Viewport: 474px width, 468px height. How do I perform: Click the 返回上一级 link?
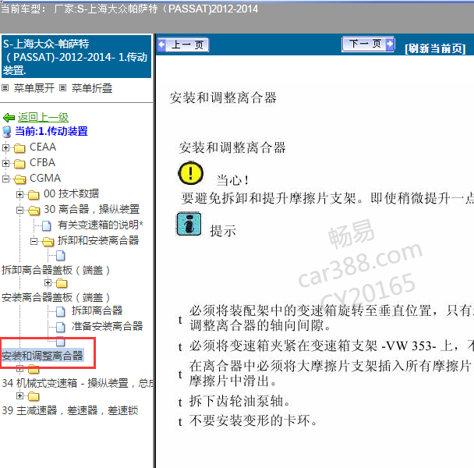pyautogui.click(x=43, y=117)
